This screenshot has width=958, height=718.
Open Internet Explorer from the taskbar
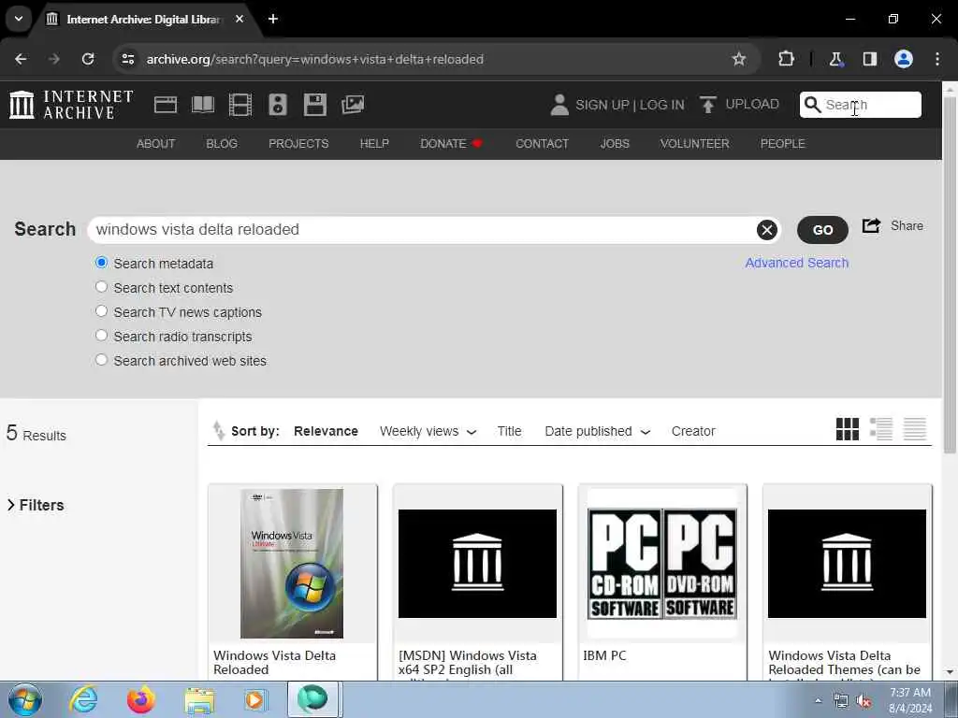coord(83,699)
